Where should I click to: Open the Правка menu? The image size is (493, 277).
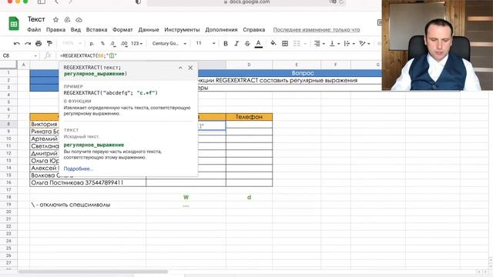(55, 30)
